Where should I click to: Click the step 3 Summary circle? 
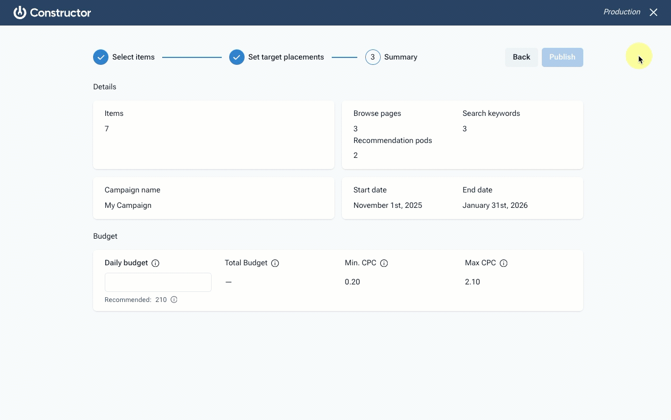(x=373, y=57)
